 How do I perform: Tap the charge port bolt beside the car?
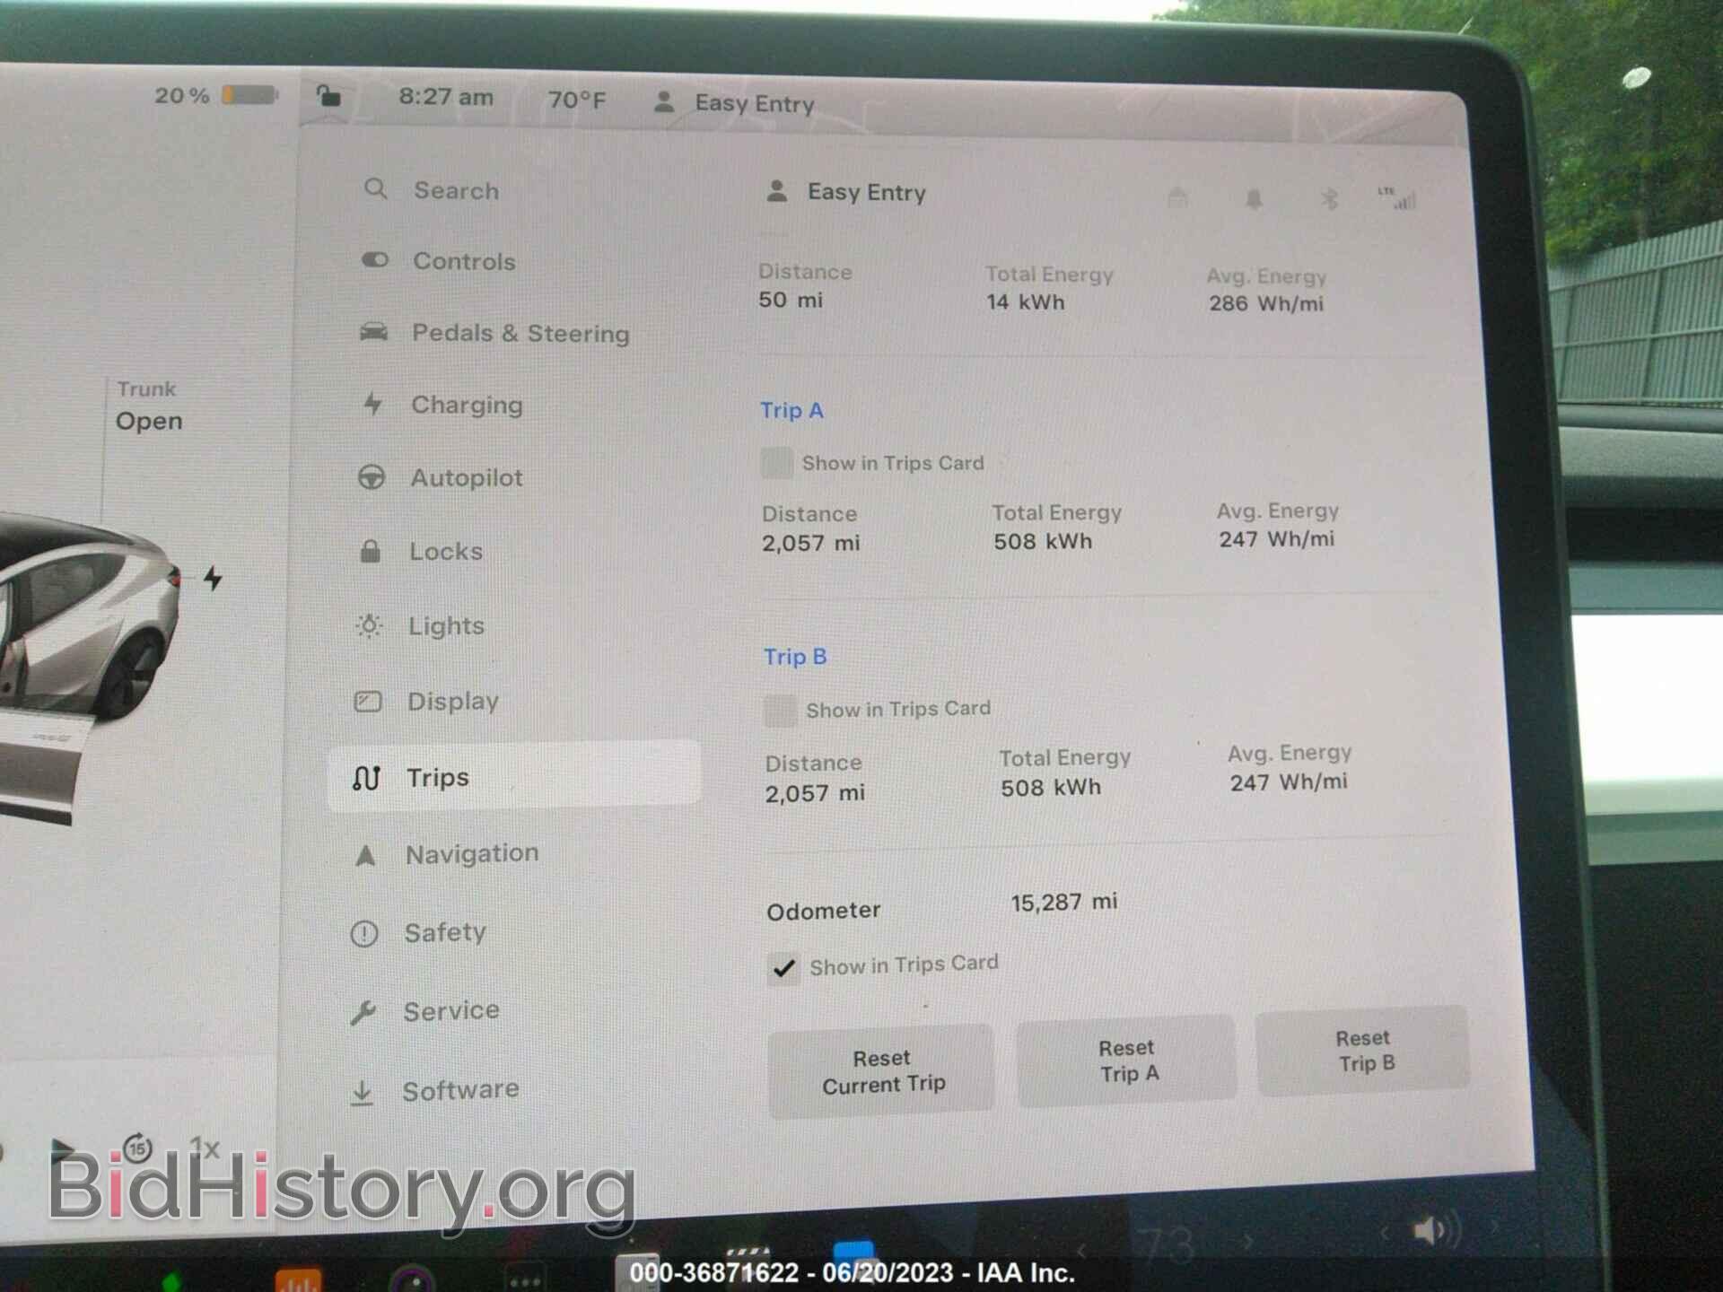pos(213,579)
